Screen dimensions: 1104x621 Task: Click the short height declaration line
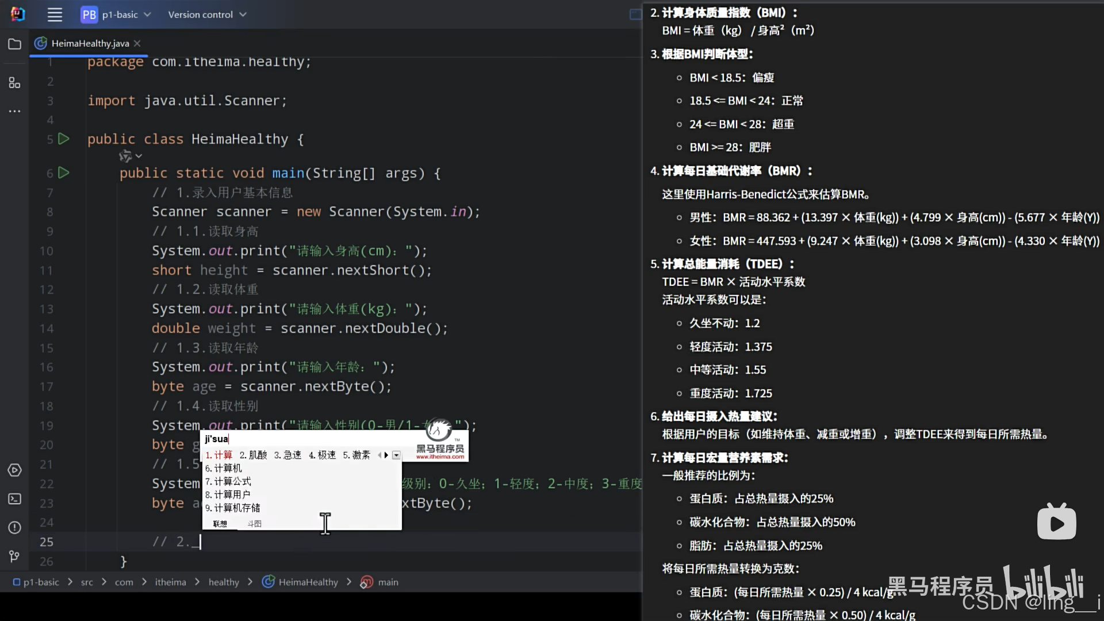292,270
